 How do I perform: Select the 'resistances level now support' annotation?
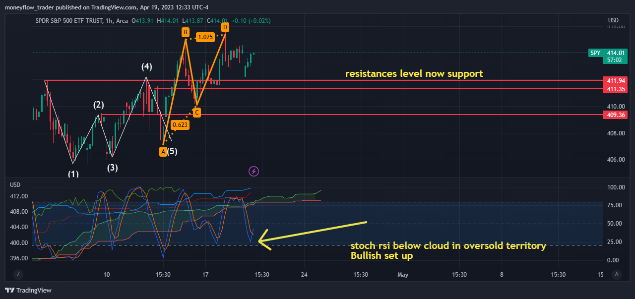(x=414, y=74)
